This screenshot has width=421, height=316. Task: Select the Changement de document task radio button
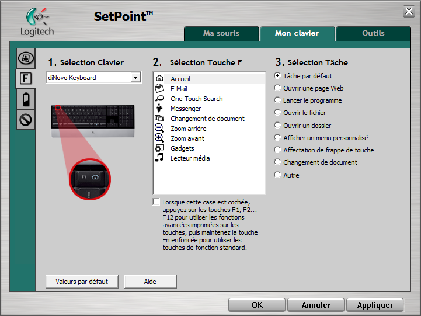[x=277, y=162]
